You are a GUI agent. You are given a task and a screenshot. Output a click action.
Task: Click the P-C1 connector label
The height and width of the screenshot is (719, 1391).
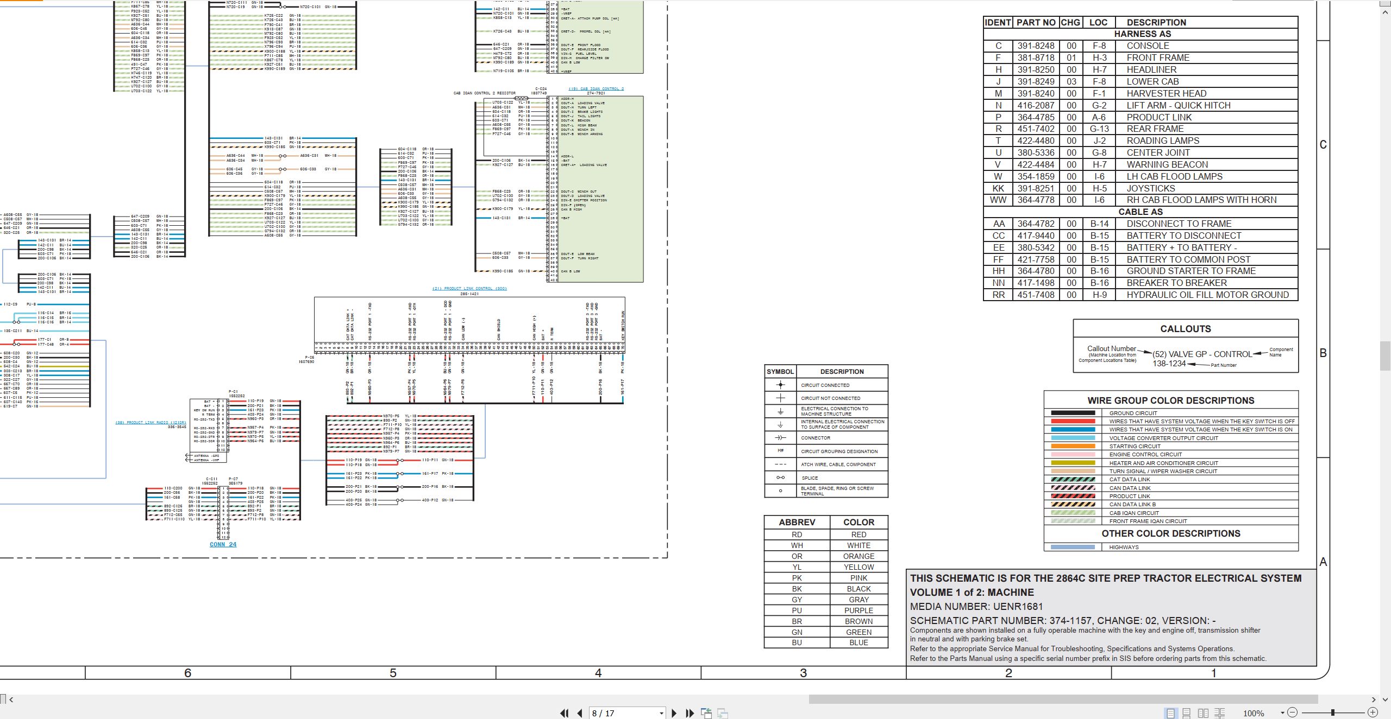coord(233,392)
